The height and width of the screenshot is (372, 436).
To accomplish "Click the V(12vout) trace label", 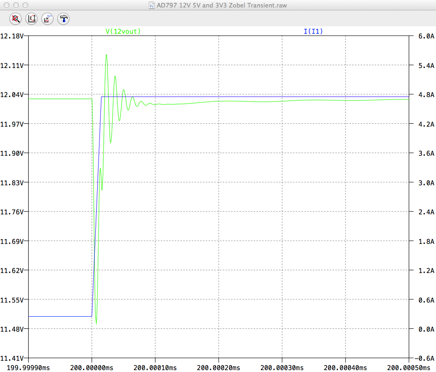I will click(123, 31).
